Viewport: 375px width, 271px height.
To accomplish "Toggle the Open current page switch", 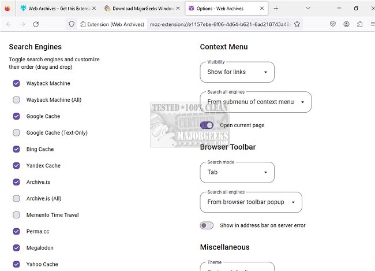I will click(x=207, y=125).
